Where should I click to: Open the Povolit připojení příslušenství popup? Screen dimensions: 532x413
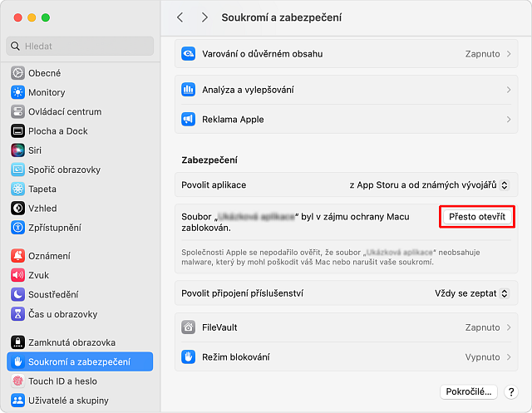(470, 293)
